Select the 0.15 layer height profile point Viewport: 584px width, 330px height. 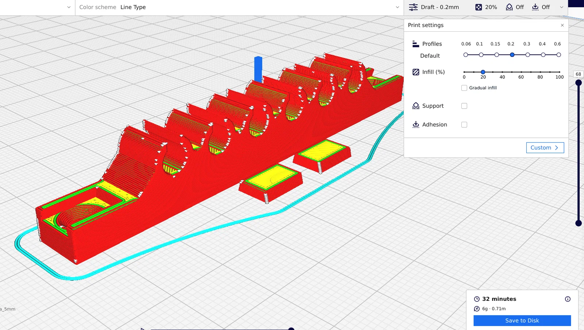point(497,55)
